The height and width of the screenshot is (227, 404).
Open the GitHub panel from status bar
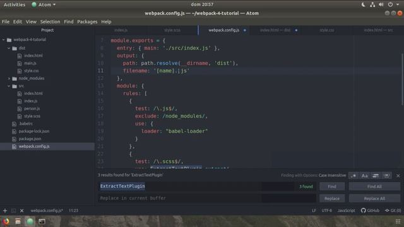(370, 211)
